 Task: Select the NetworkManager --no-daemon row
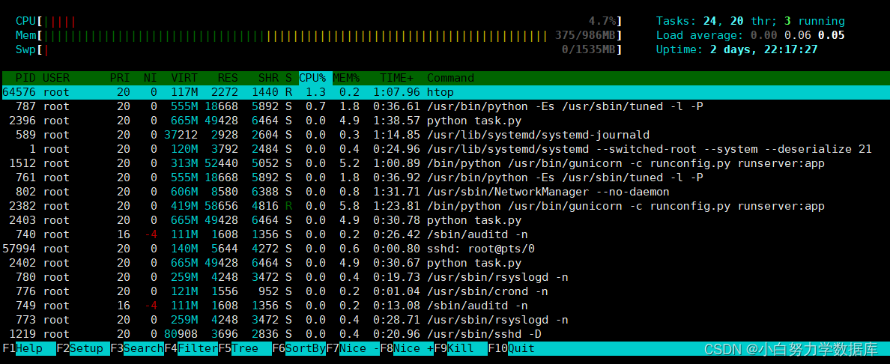pos(445,192)
